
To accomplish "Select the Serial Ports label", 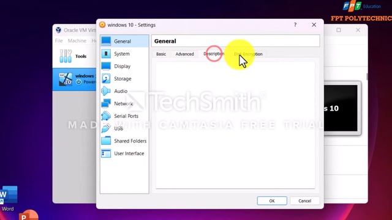I will pos(126,116).
